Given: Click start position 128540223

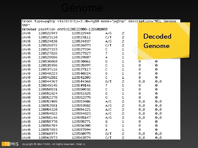Looking at the screenshot, I should pos(48,73).
